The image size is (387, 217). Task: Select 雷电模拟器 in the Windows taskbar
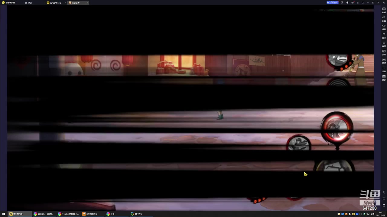[x=20, y=214]
